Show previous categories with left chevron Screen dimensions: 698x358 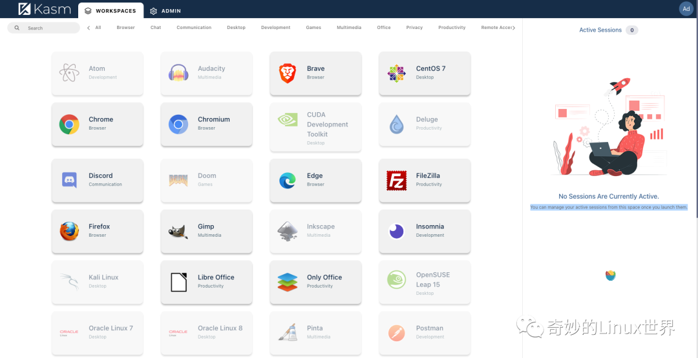89,28
